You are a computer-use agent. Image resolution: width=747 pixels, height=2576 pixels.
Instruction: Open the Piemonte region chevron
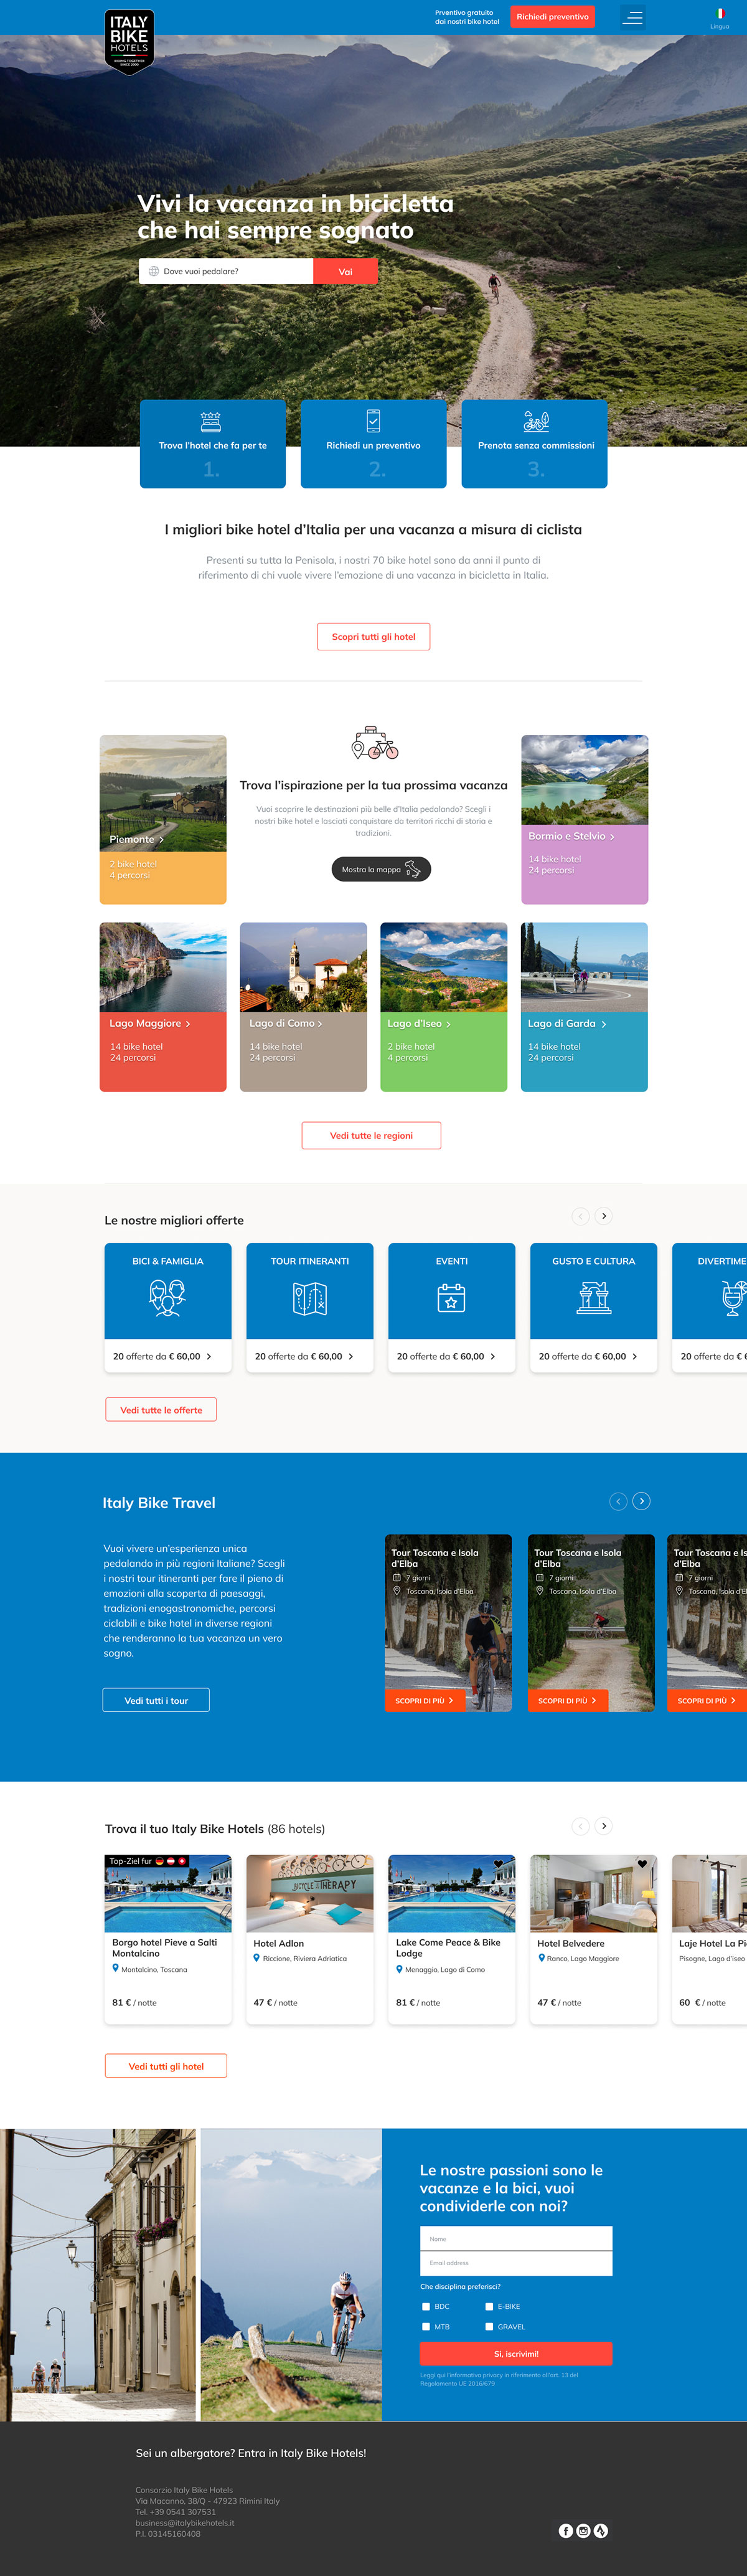pos(162,840)
